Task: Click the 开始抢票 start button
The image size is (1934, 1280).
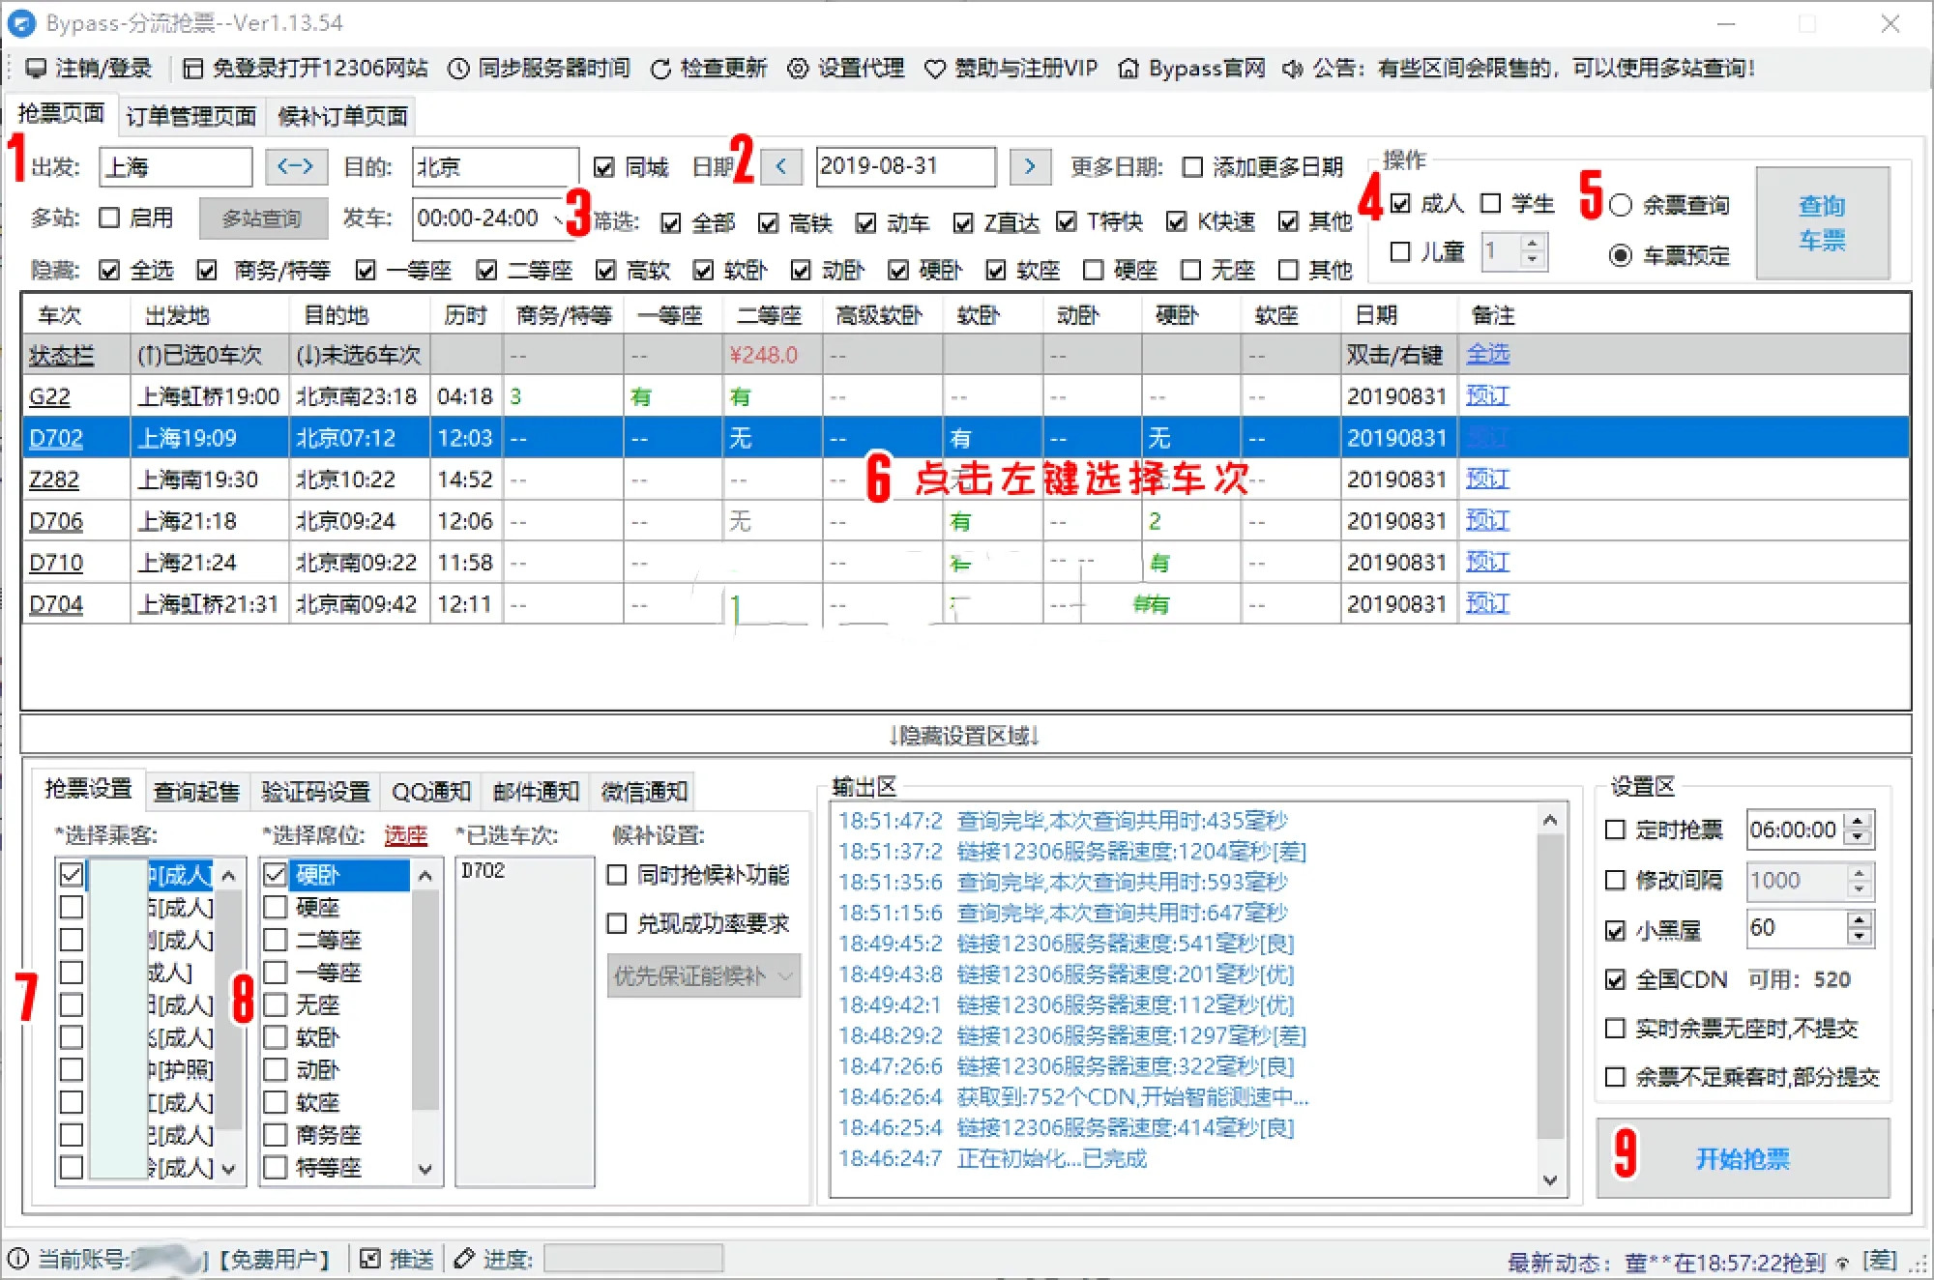Action: [1745, 1159]
